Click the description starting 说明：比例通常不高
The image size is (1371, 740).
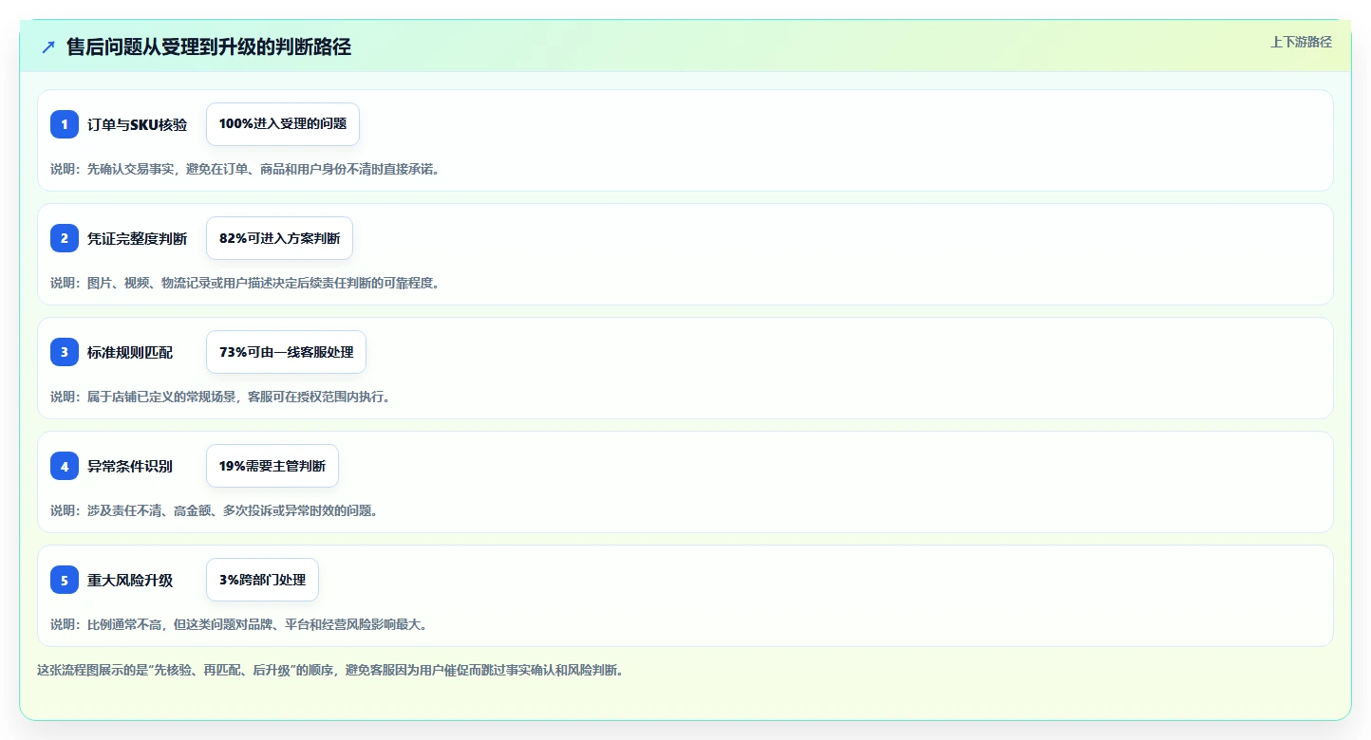(239, 624)
